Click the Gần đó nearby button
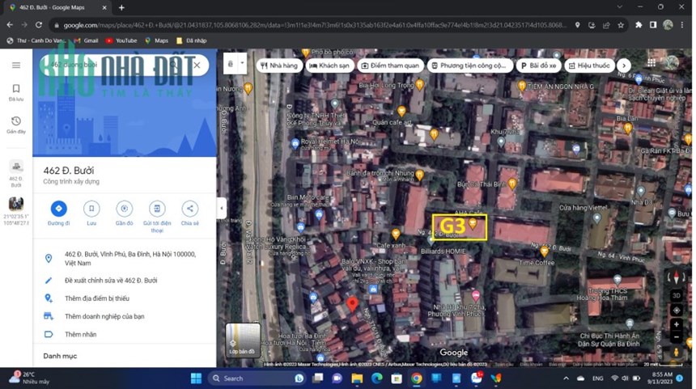696x389 pixels. coord(125,214)
